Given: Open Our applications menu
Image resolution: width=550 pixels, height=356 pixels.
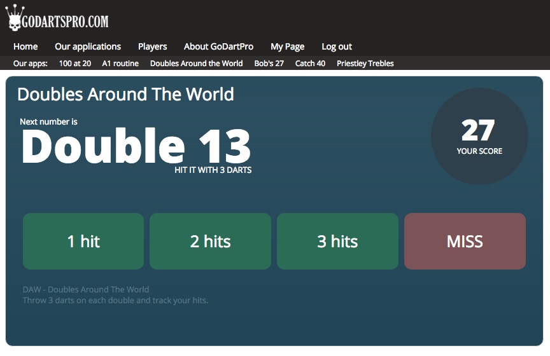Looking at the screenshot, I should click(x=88, y=46).
